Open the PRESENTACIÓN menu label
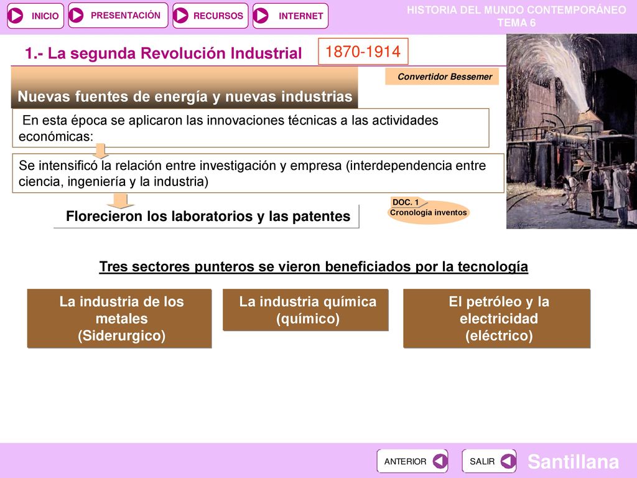 [x=126, y=16]
